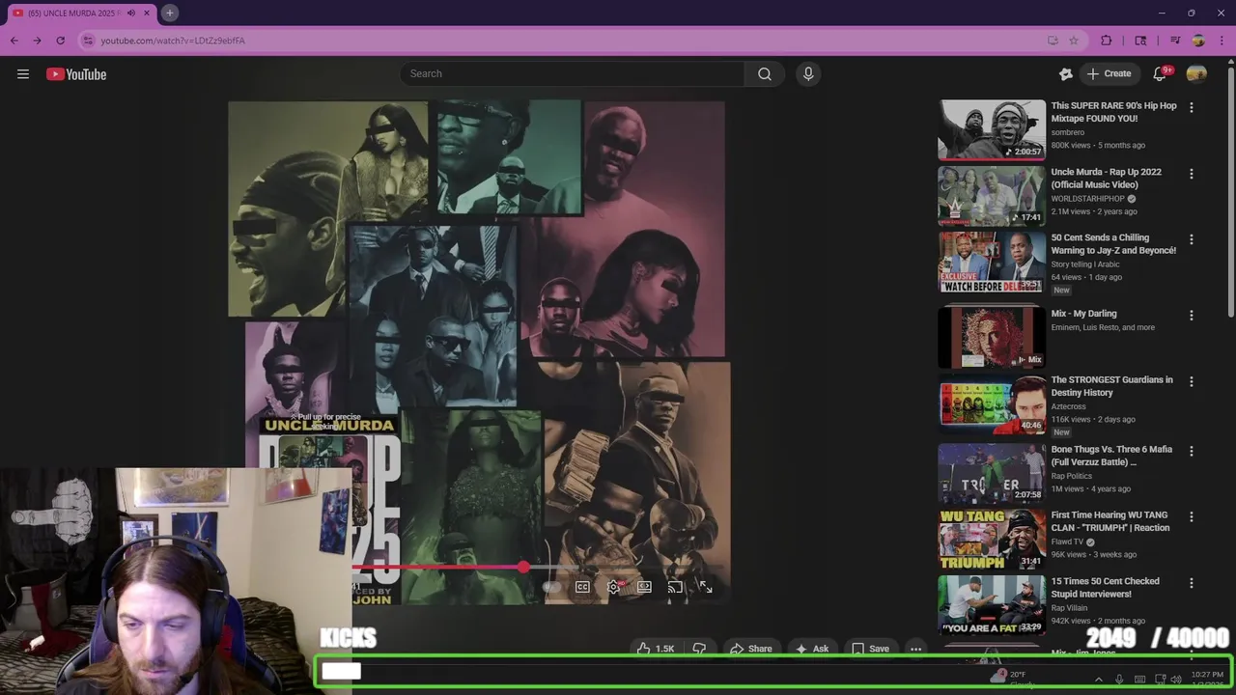Viewport: 1236px width, 695px height.
Task: Open STRONGEST Guardians in Destiny History video
Action: (1111, 386)
